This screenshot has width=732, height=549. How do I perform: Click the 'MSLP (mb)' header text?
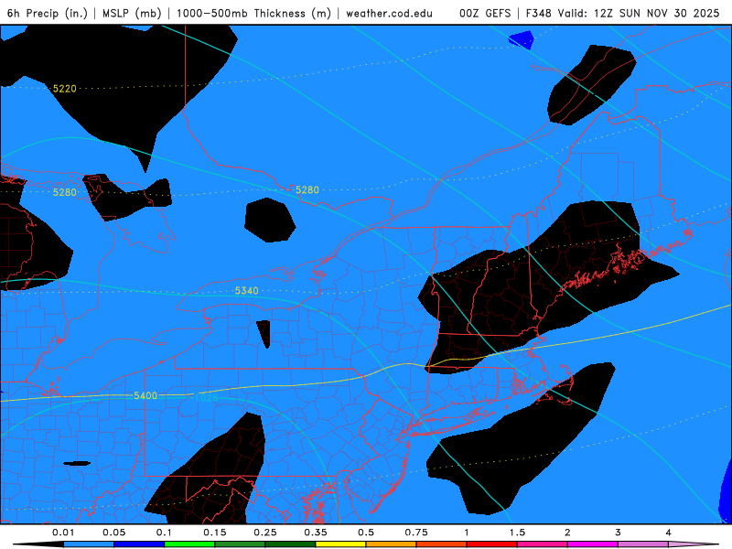(132, 13)
